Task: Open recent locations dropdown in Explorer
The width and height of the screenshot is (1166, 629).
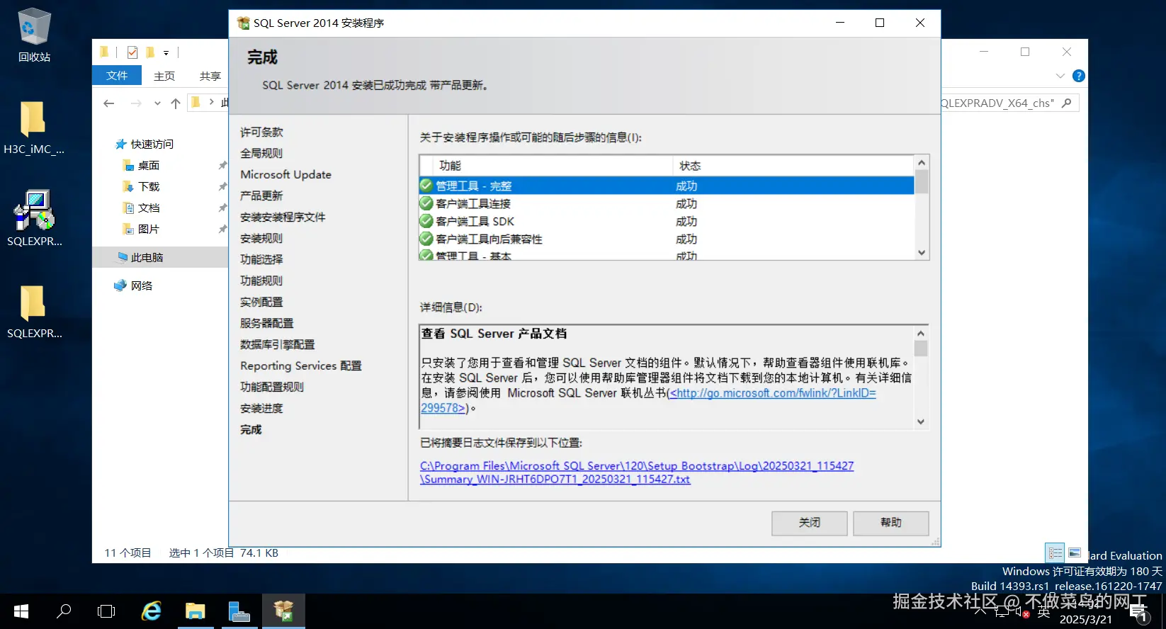Action: point(157,103)
